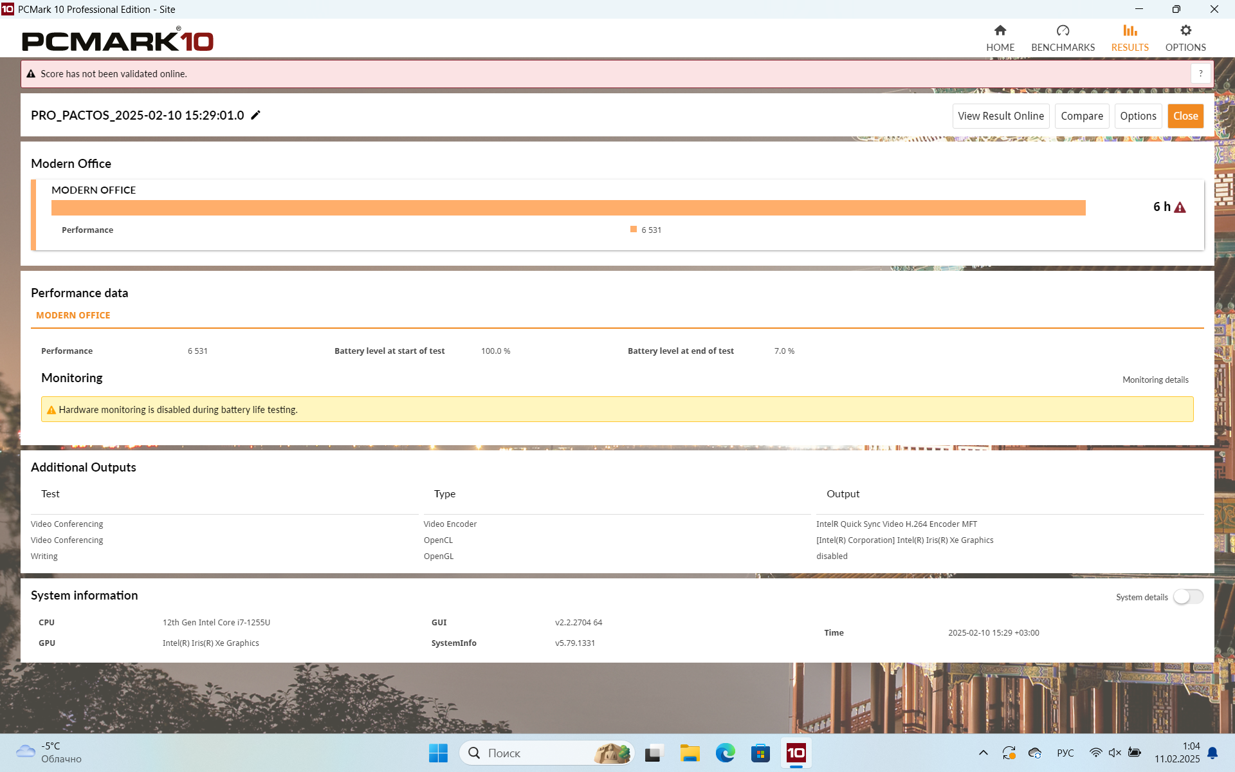The width and height of the screenshot is (1235, 772).
Task: Click the help question mark in validation banner
Action: coord(1200,73)
